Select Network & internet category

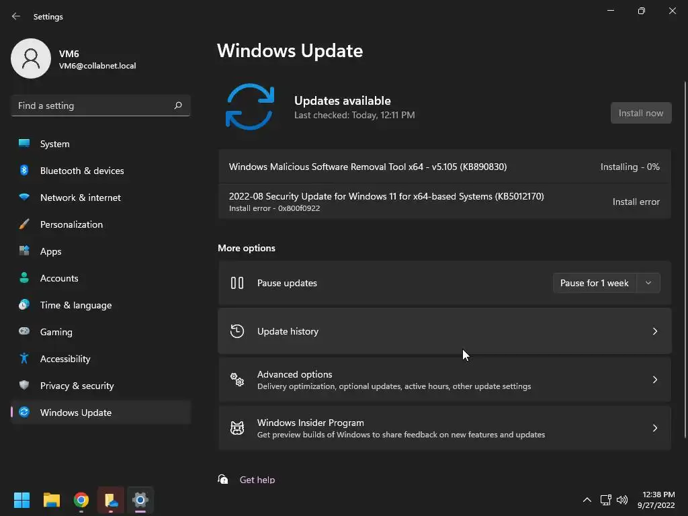tap(101, 198)
